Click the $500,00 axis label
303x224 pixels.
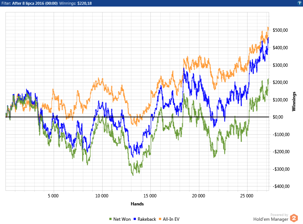pos(280,30)
